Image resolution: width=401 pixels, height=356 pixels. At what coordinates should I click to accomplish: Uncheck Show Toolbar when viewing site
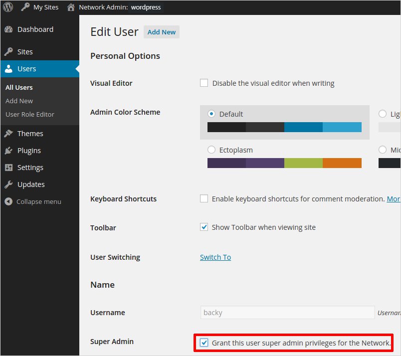pos(204,227)
